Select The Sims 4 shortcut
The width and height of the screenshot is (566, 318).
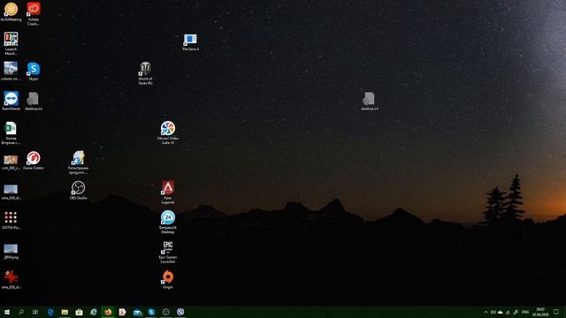190,42
